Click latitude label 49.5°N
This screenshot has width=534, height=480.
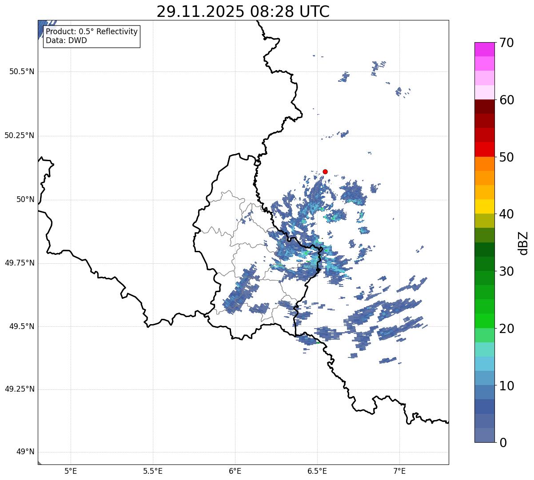tap(22, 326)
